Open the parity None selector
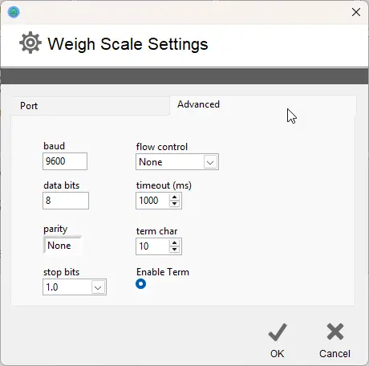Viewport: 369px width, 366px height. pyautogui.click(x=63, y=246)
